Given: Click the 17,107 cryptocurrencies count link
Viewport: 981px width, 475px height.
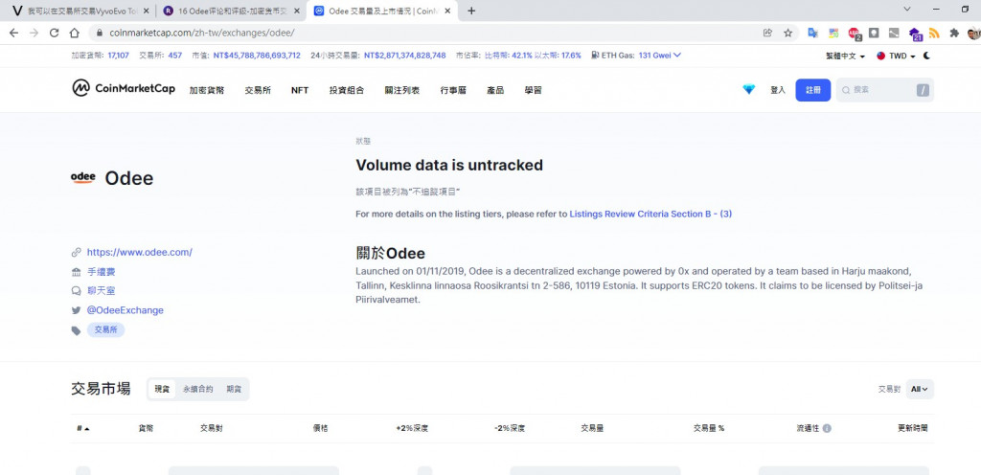Looking at the screenshot, I should pyautogui.click(x=118, y=55).
